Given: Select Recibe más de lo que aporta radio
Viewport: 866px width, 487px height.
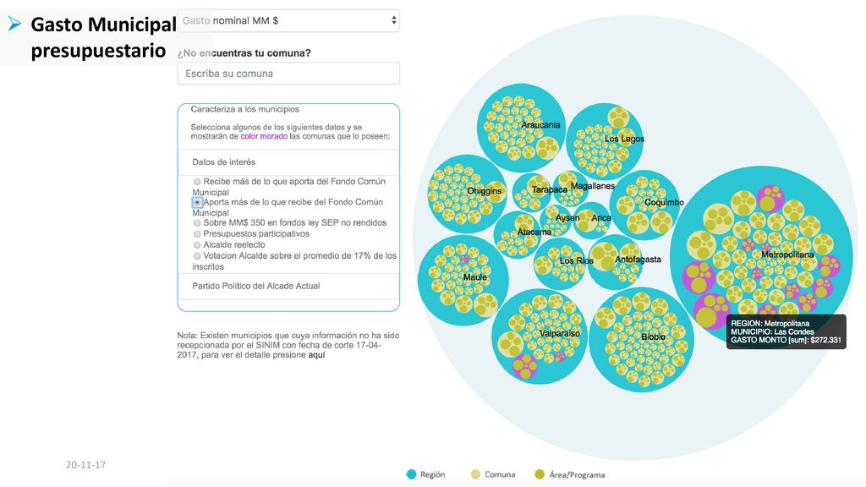Looking at the screenshot, I should tap(197, 182).
